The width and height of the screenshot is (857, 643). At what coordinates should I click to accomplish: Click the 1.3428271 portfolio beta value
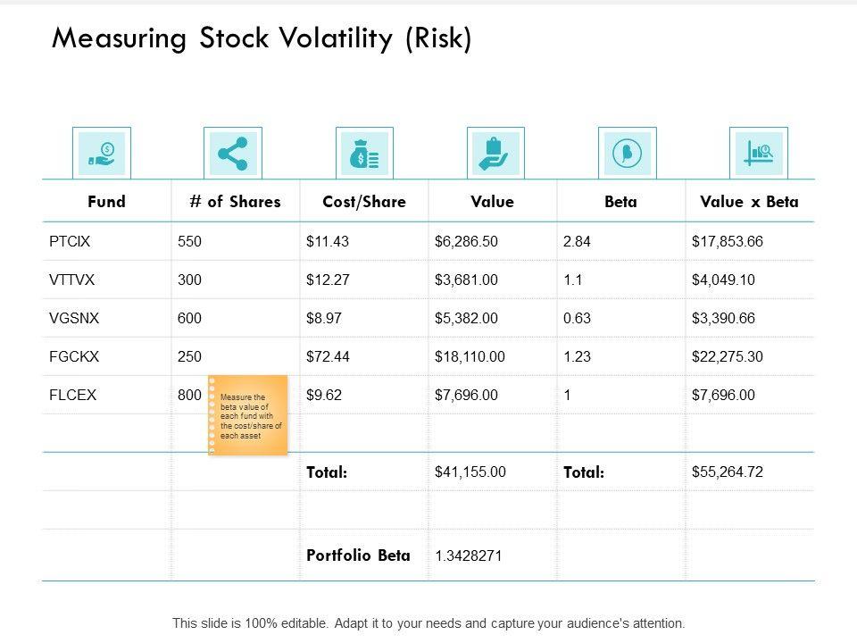(x=468, y=555)
